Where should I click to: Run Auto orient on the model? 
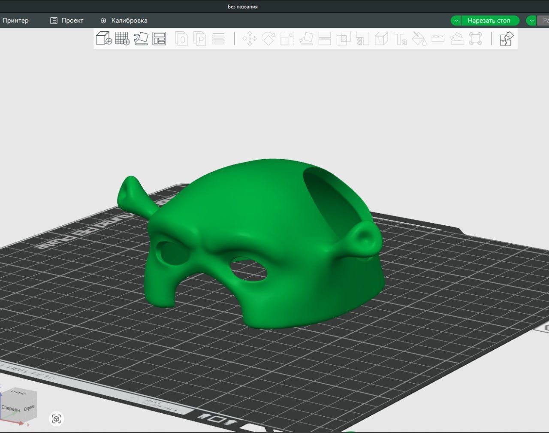coord(141,39)
